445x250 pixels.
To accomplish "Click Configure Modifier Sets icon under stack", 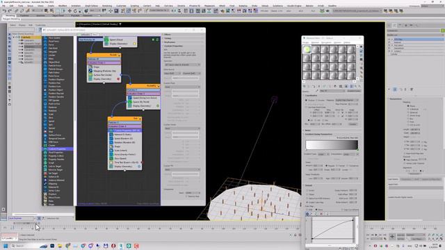I will click(412, 90).
